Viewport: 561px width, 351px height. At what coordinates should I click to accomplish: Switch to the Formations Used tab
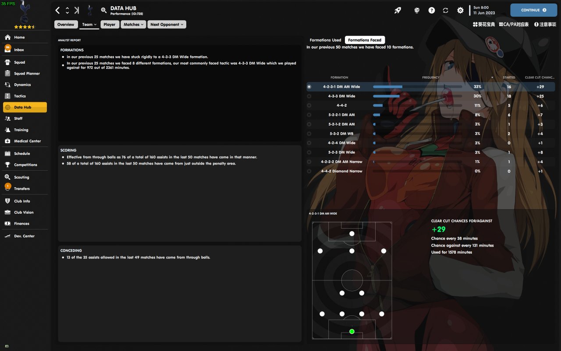325,40
